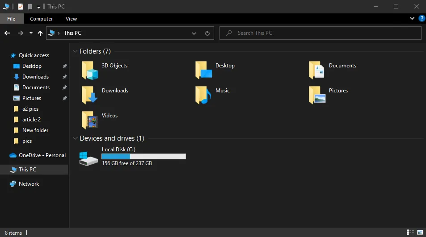Click the '8 items' status text
The height and width of the screenshot is (237, 426).
(x=13, y=233)
